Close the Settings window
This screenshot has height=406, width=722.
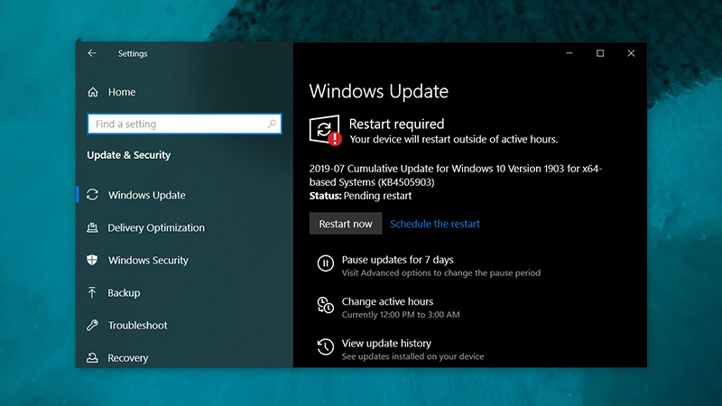pyautogui.click(x=631, y=53)
